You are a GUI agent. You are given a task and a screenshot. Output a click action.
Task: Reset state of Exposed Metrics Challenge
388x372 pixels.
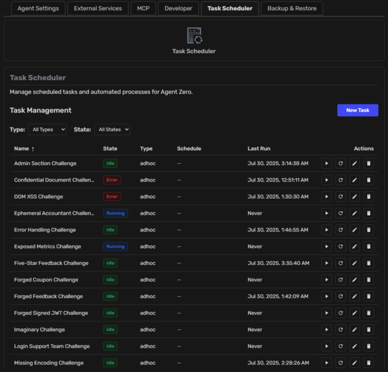point(341,247)
